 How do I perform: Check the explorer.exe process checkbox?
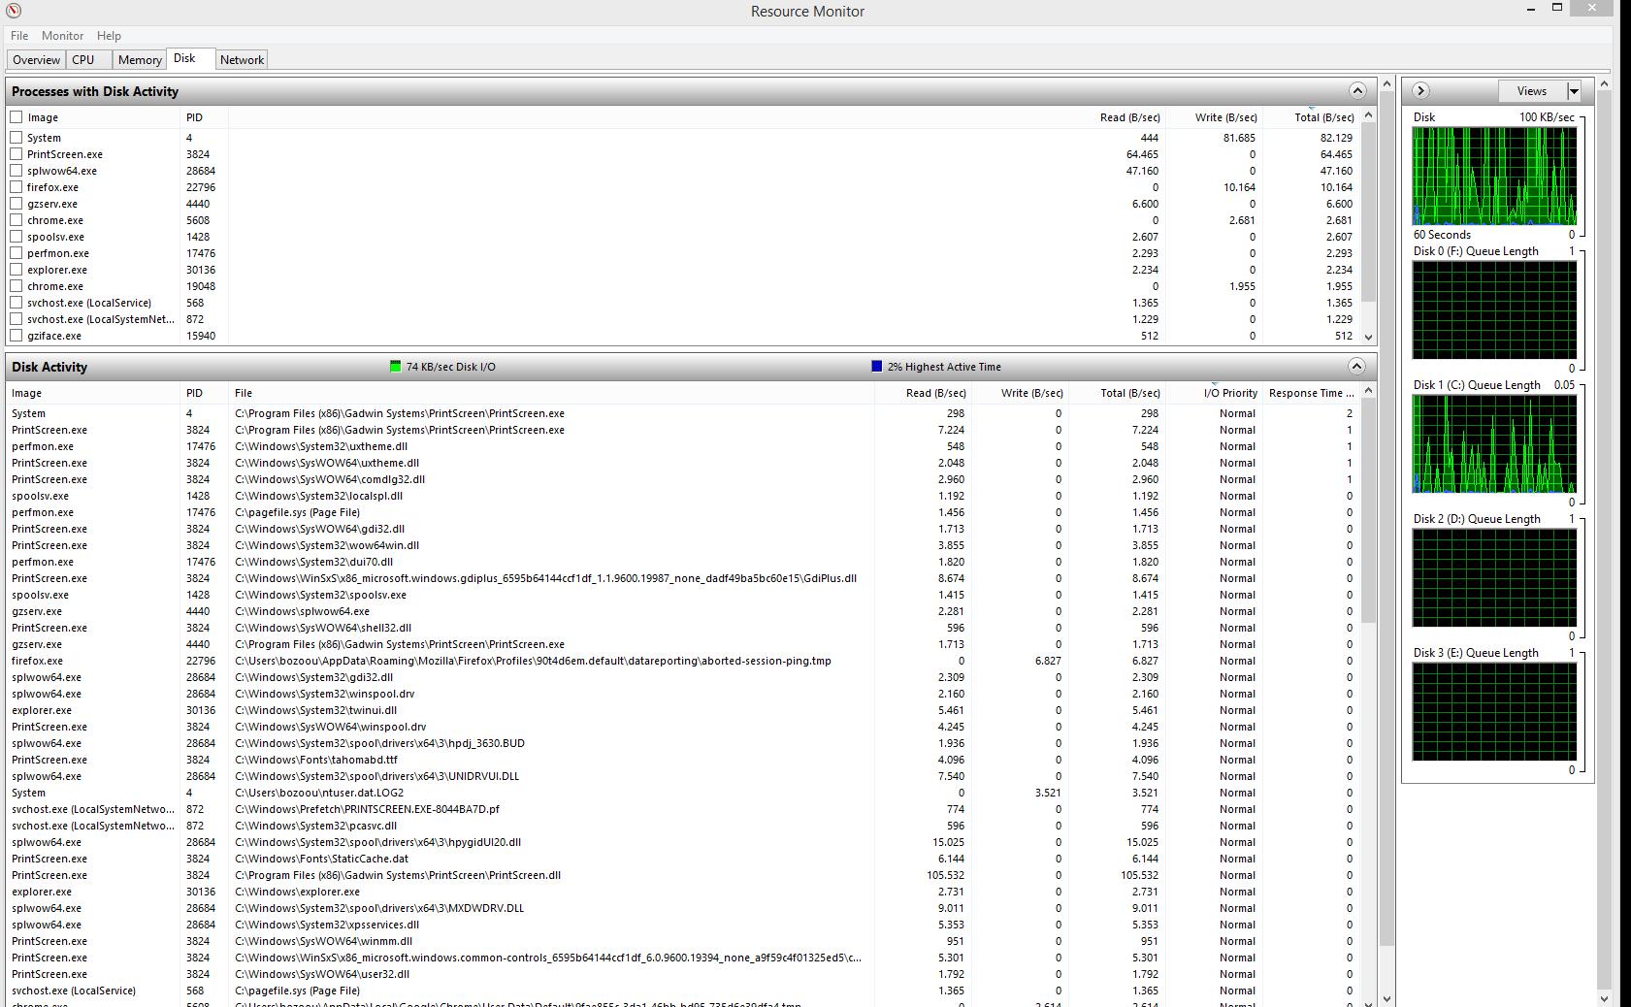tap(16, 270)
